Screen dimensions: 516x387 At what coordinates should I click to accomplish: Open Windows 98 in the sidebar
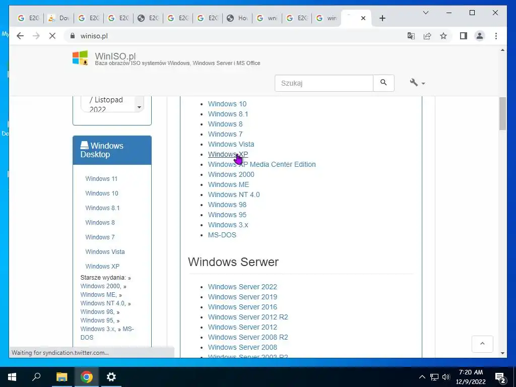97,312
